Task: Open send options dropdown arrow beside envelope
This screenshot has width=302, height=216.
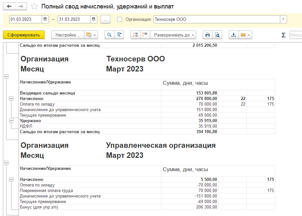Action: [249, 35]
